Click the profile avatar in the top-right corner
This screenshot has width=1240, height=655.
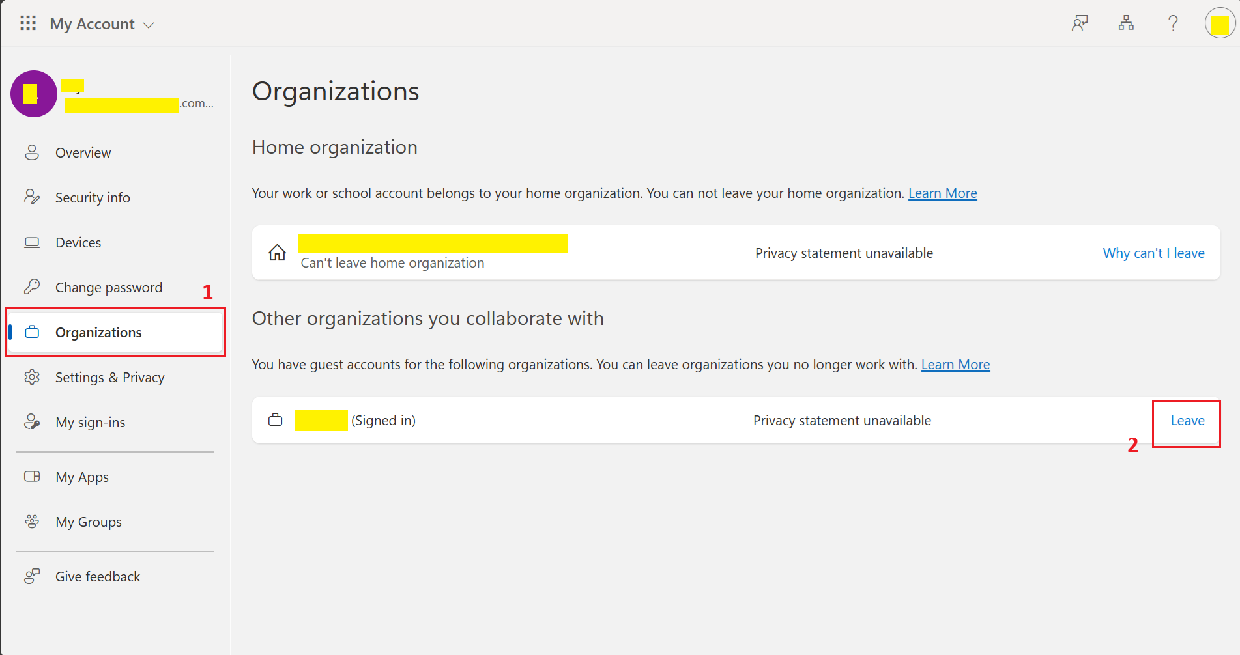(x=1219, y=23)
